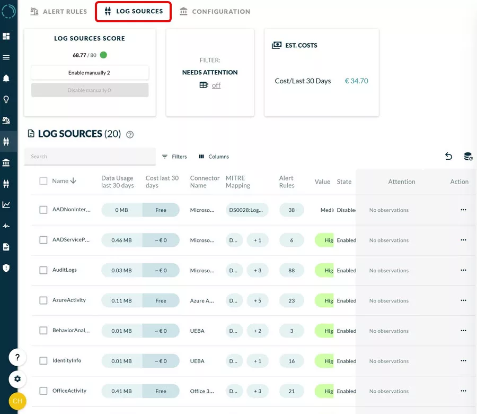Screen dimensions: 477x414
Task: Check the IdentityInfo row checkbox
Action: (x=43, y=360)
